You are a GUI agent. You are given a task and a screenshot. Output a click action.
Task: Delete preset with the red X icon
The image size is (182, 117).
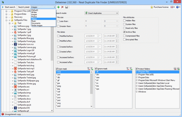point(62,7)
